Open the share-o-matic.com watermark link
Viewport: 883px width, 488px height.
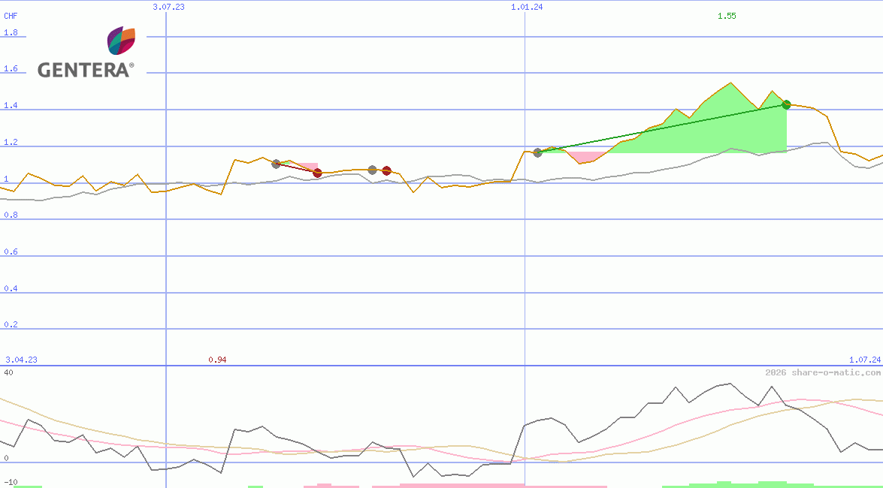(823, 372)
